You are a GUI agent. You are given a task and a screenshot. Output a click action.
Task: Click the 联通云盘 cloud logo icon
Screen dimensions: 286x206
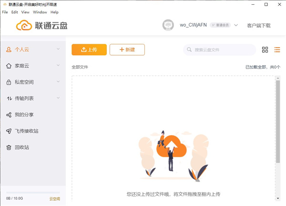tap(24, 25)
